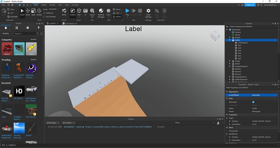Open the FILE menu
The width and height of the screenshot is (280, 148).
4,5
